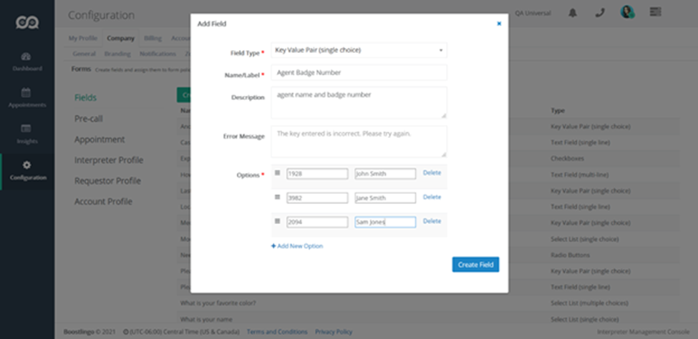698x339 pixels.
Task: Click the Boostlingo logo icon
Action: [x=27, y=22]
